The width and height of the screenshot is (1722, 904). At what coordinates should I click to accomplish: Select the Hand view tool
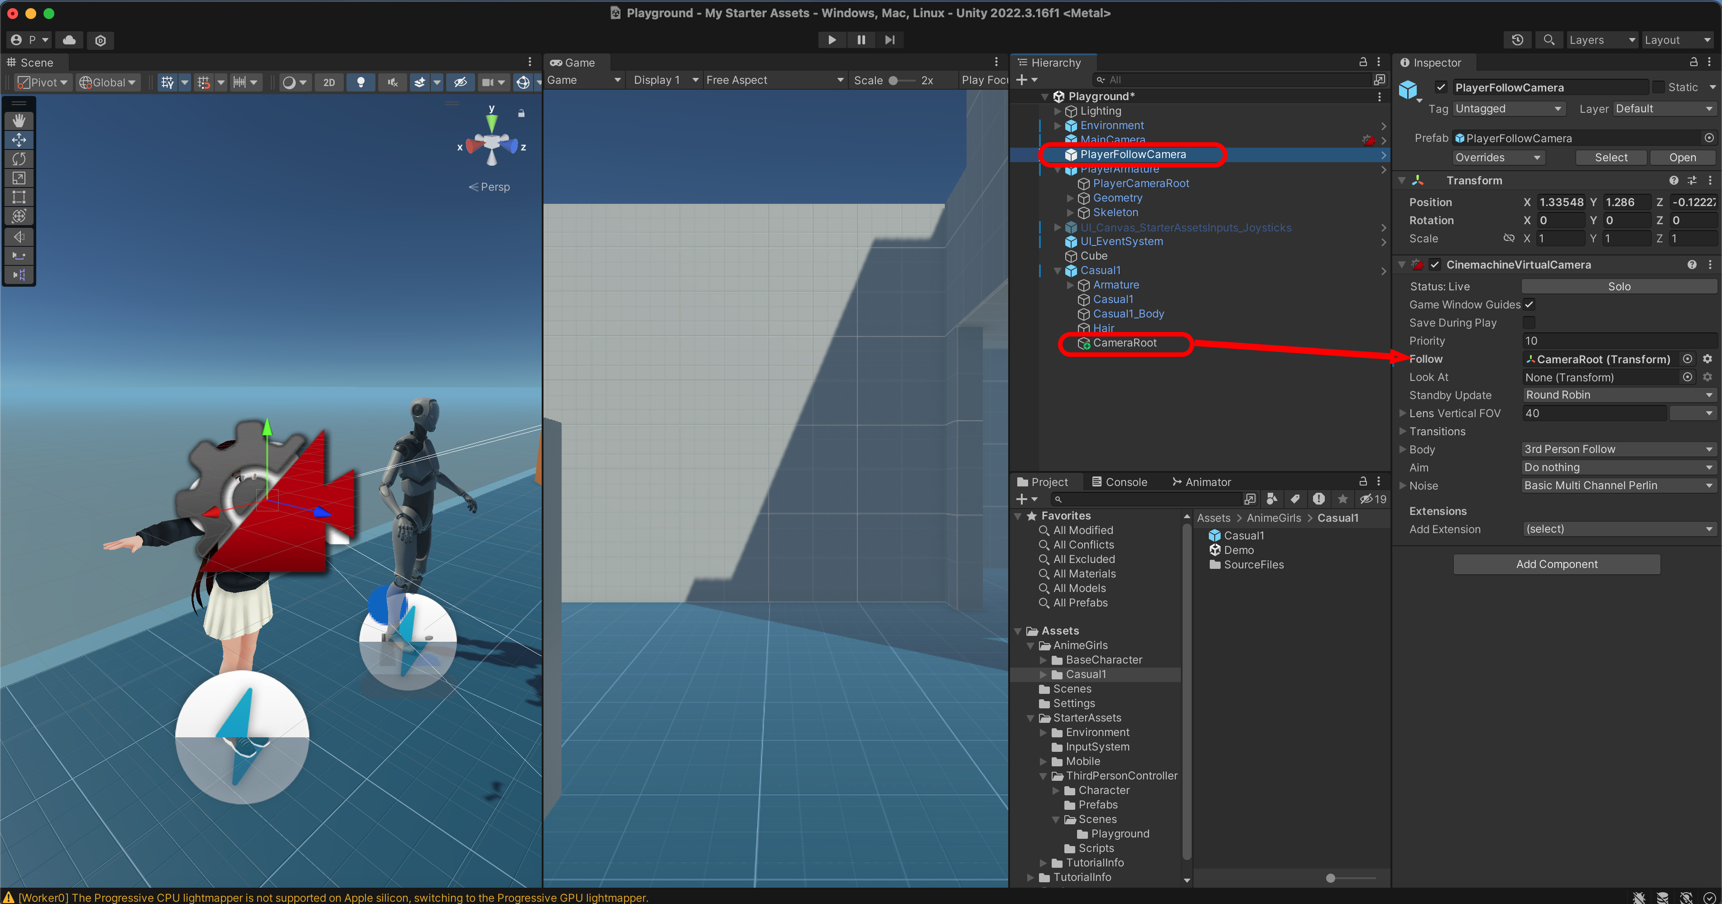pyautogui.click(x=19, y=120)
